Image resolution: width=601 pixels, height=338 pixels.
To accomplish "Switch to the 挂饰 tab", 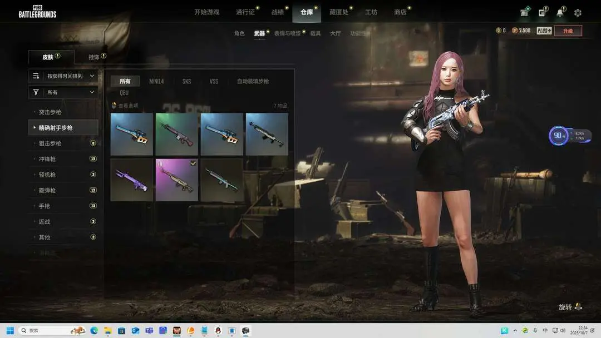I will (x=94, y=57).
